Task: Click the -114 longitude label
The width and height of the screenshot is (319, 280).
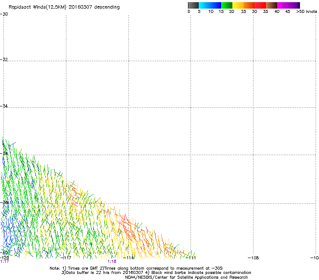Action: (x=128, y=258)
